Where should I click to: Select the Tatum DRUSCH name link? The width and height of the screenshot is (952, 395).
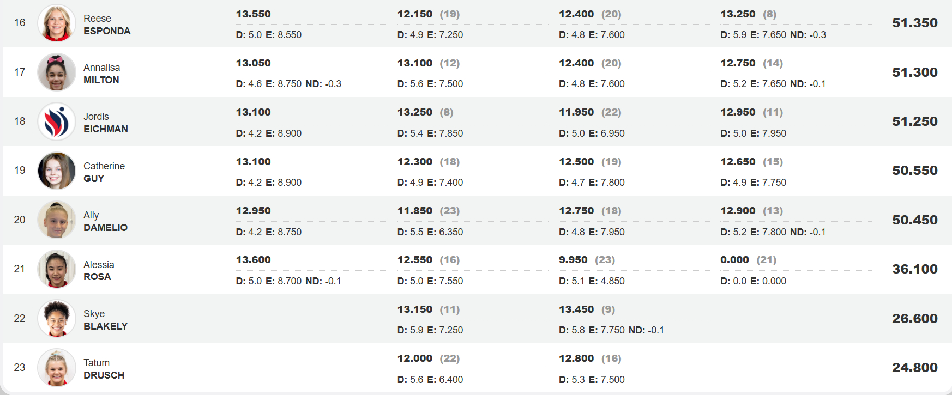point(104,369)
